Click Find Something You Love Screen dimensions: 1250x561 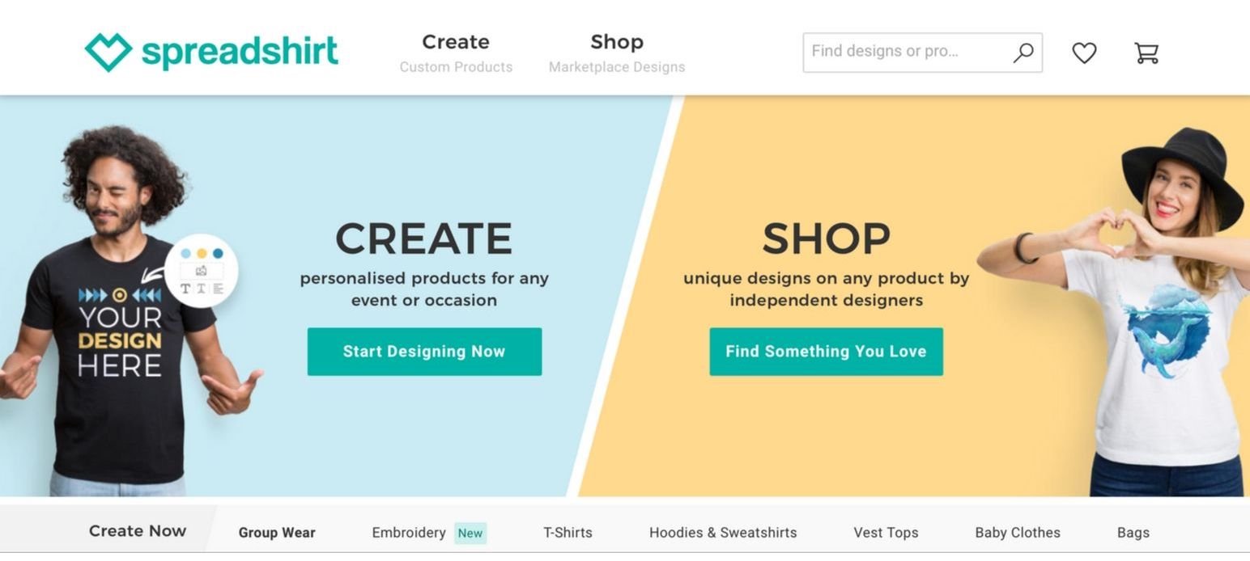pos(825,352)
